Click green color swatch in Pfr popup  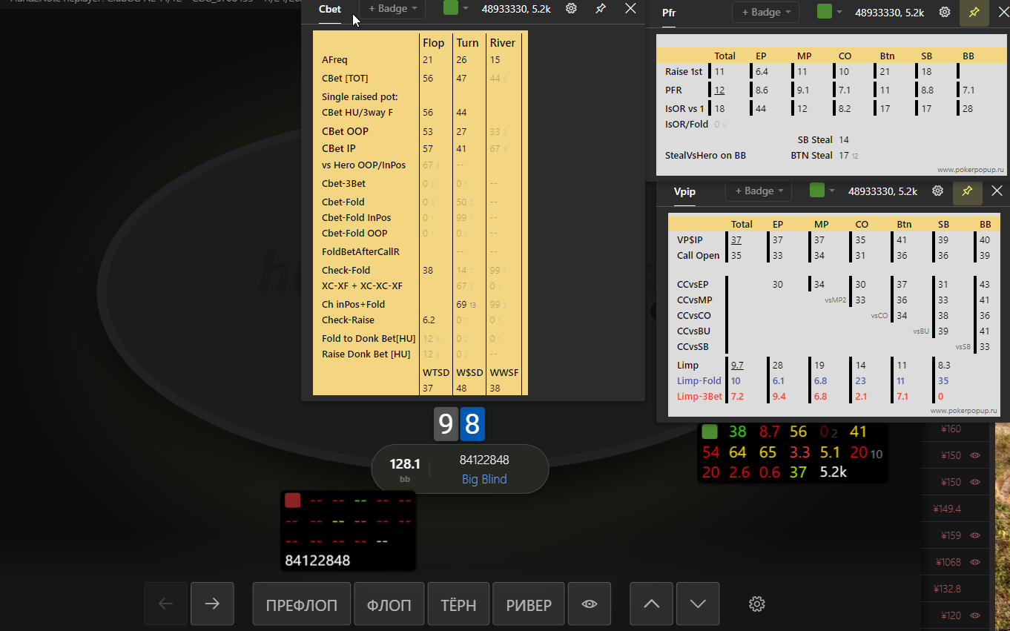824,12
